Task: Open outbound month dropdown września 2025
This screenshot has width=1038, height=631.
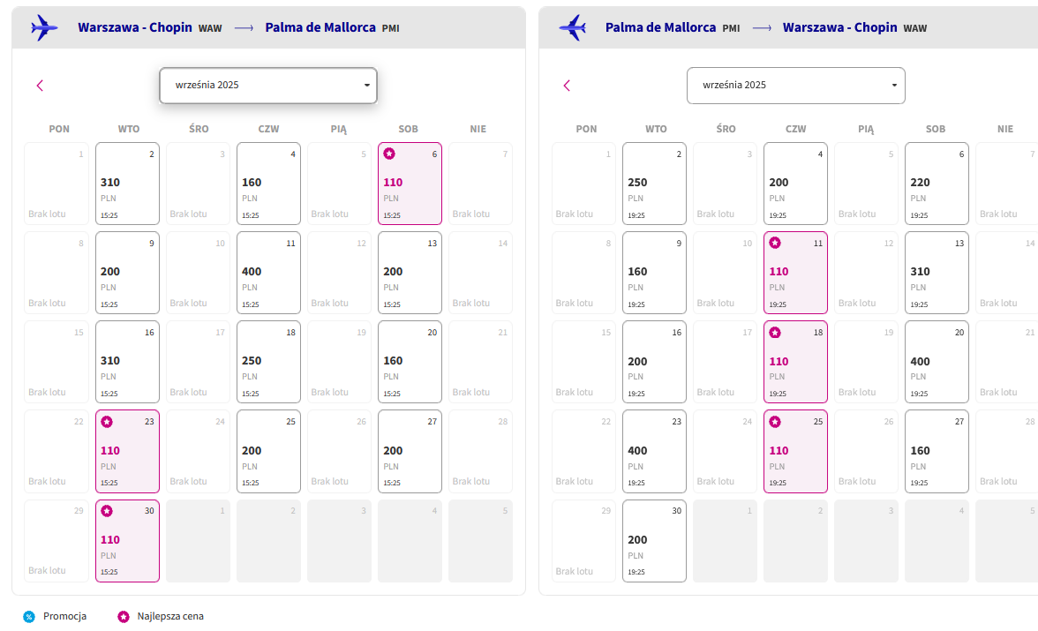Action: click(268, 86)
